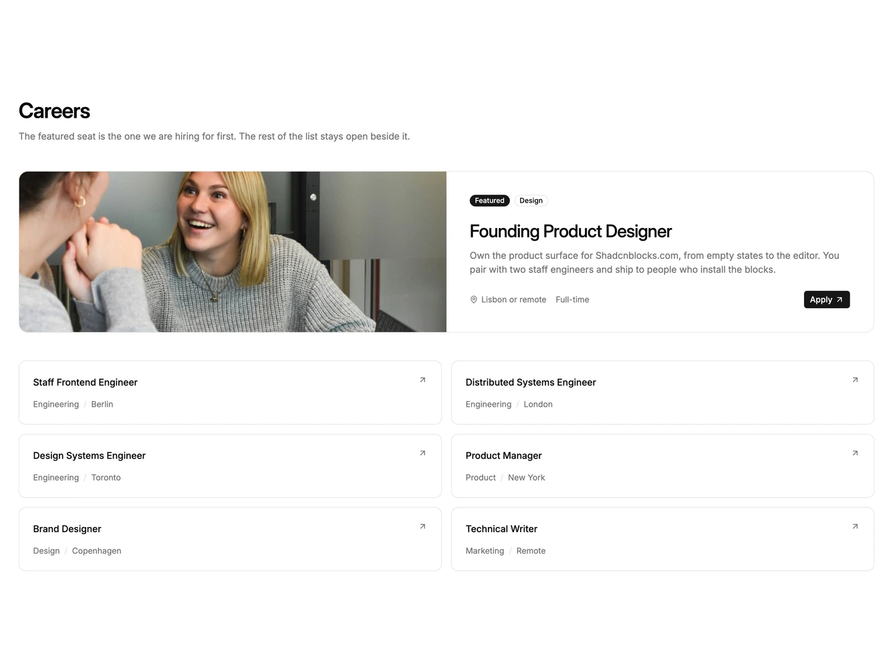Open the Brand Designer listing
The width and height of the screenshot is (893, 670).
(x=230, y=539)
